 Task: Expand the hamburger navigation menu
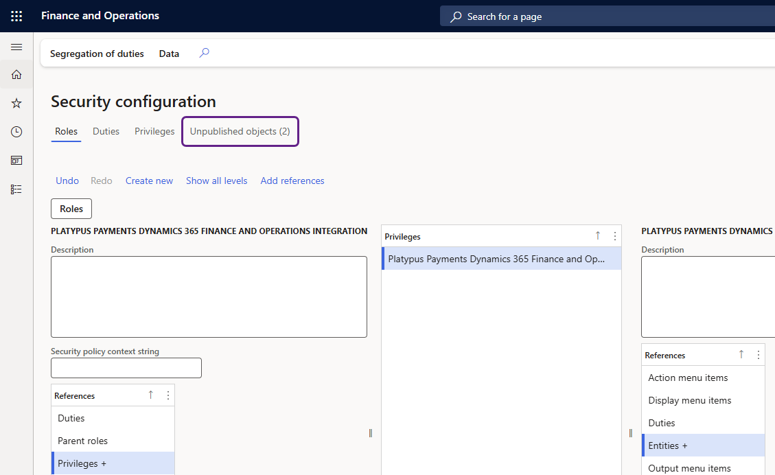16,47
